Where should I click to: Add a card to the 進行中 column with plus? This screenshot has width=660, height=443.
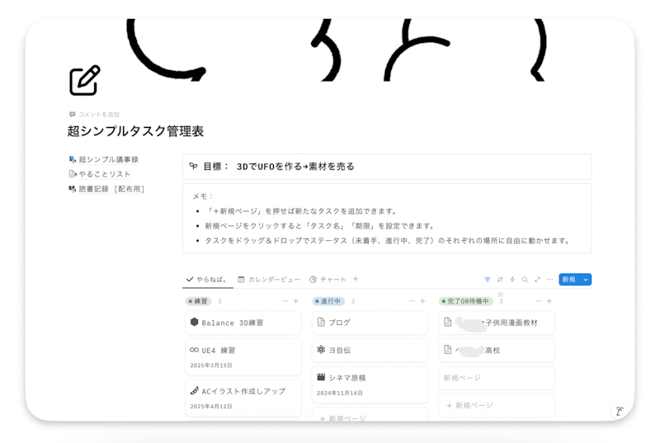[422, 301]
